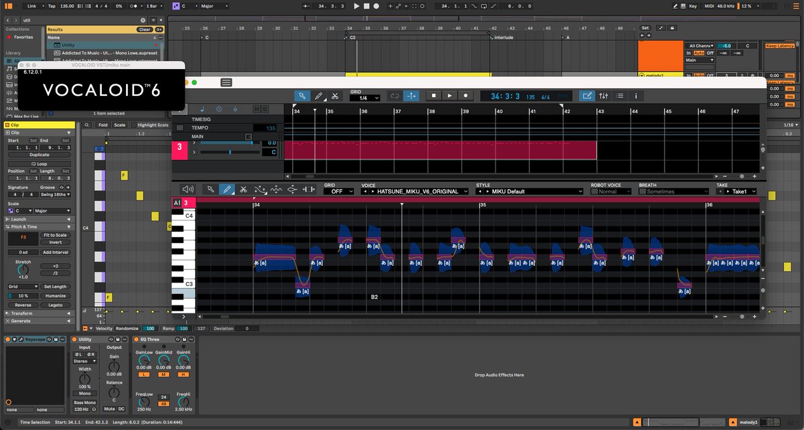Image resolution: width=804 pixels, height=430 pixels.
Task: Click the record button in VOCALOID transport
Action: pyautogui.click(x=466, y=96)
